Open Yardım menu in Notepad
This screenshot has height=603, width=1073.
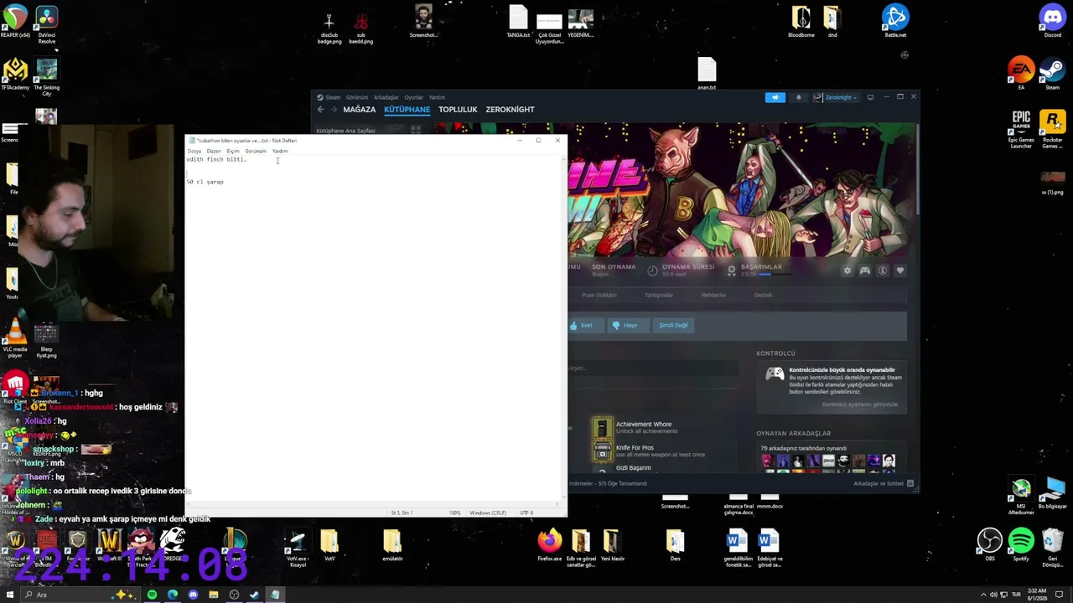280,151
